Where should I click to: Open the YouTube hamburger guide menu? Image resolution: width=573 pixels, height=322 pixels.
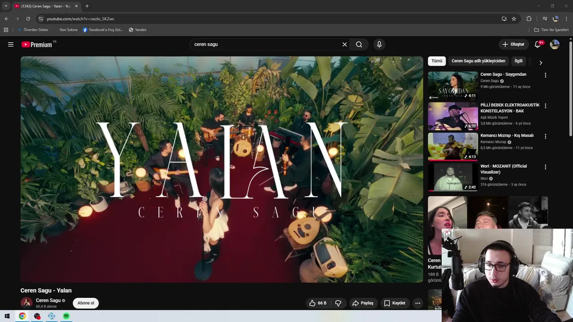[11, 44]
